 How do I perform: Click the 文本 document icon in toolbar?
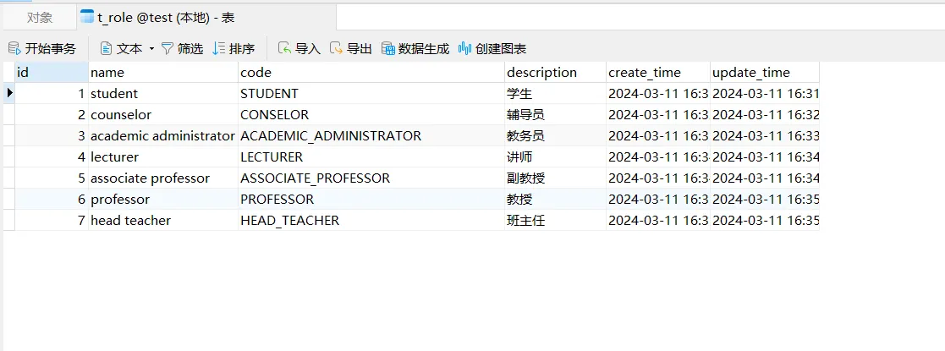107,48
